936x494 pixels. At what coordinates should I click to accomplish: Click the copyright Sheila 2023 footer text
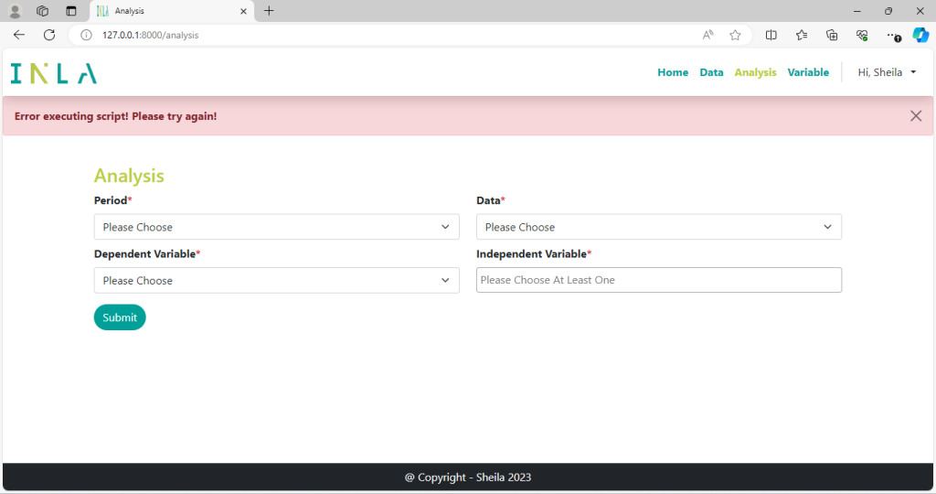click(x=468, y=478)
